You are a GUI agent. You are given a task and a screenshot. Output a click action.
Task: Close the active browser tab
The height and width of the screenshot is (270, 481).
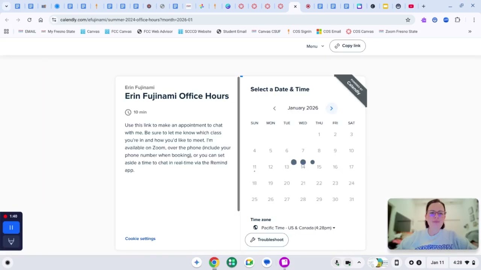pos(295,6)
